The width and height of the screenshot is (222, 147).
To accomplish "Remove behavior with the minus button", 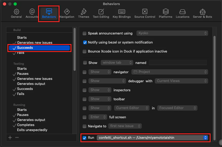I will [17, 137].
